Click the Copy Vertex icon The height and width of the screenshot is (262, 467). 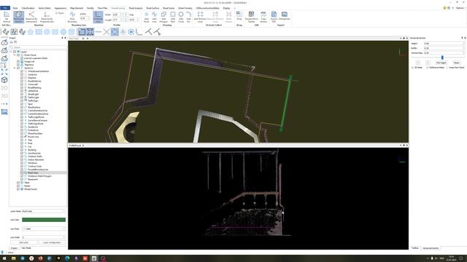coord(263,17)
